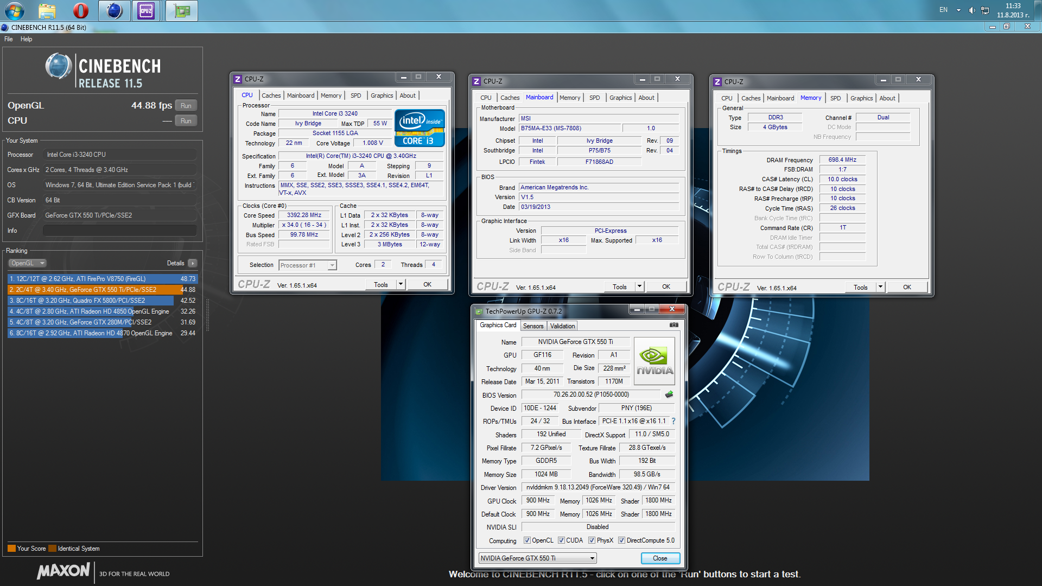The height and width of the screenshot is (586, 1042).
Task: Select ranking row Radeon HD 4850
Action: (x=103, y=311)
